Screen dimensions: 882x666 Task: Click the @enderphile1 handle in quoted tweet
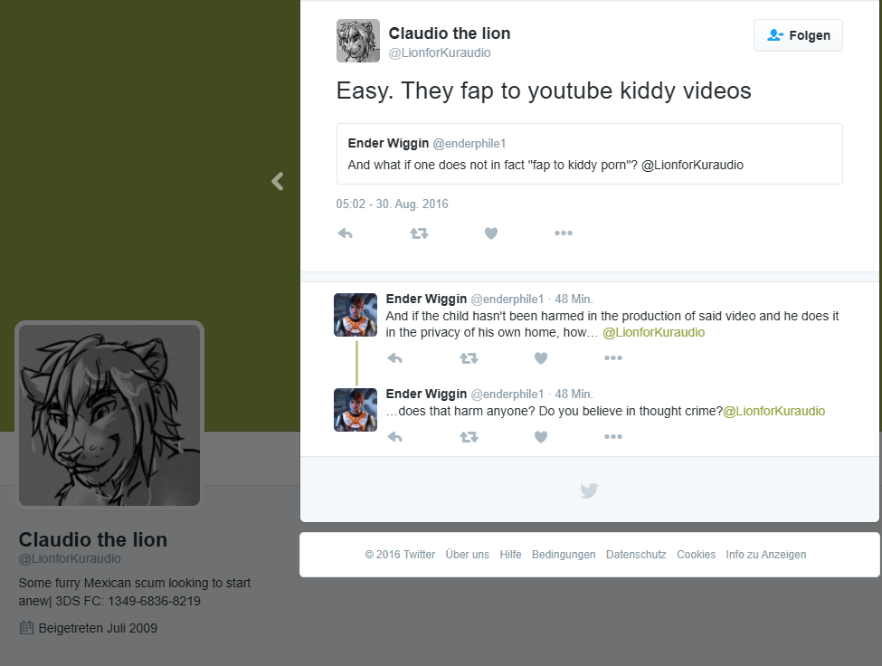click(x=469, y=144)
